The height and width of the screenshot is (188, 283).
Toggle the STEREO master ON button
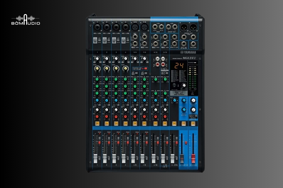click(x=193, y=124)
